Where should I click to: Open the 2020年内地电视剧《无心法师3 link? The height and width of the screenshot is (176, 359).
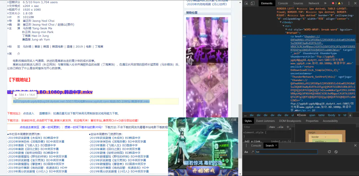pos(206,4)
